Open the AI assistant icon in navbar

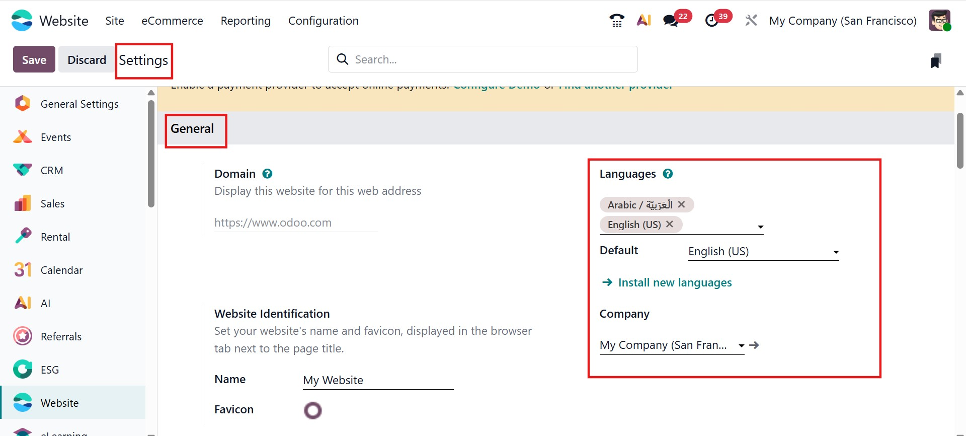[x=644, y=21]
